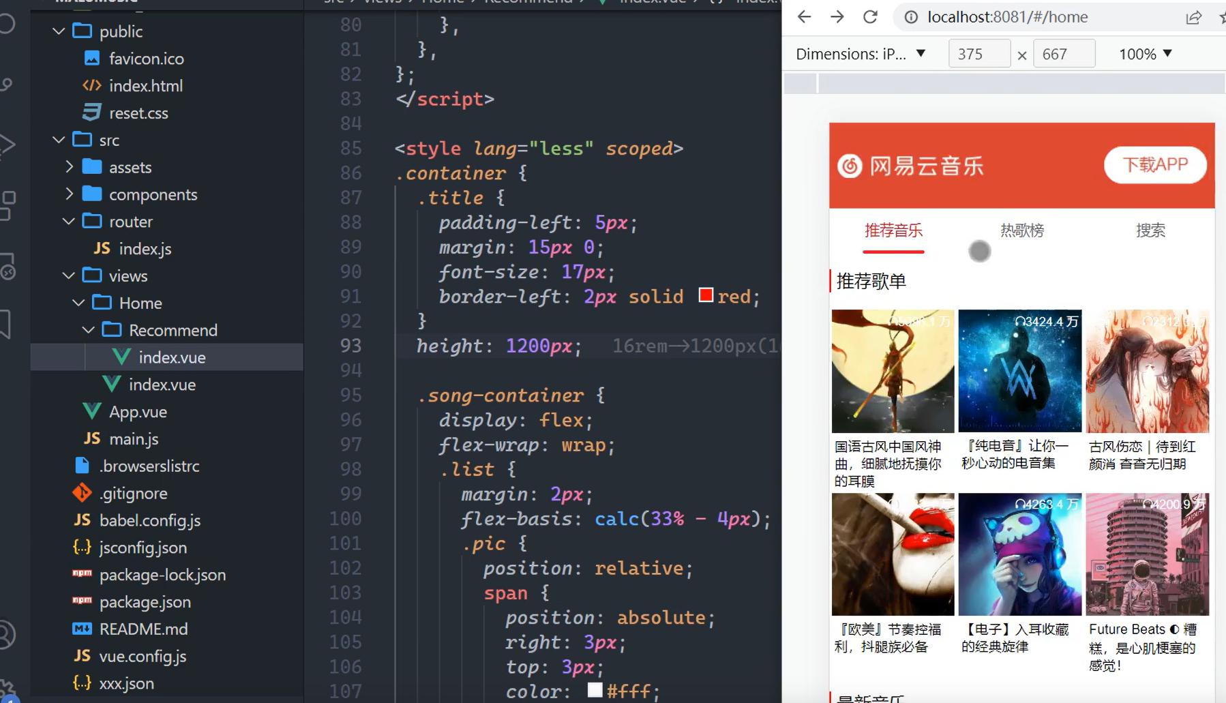Open the Alan Walker 纯电音 playlist cover

pyautogui.click(x=1020, y=371)
